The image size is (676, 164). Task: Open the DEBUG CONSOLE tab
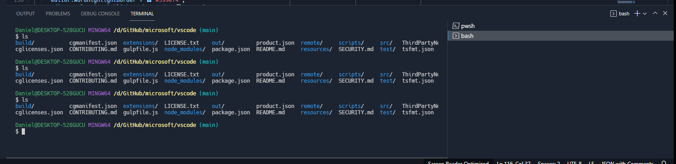[100, 14]
